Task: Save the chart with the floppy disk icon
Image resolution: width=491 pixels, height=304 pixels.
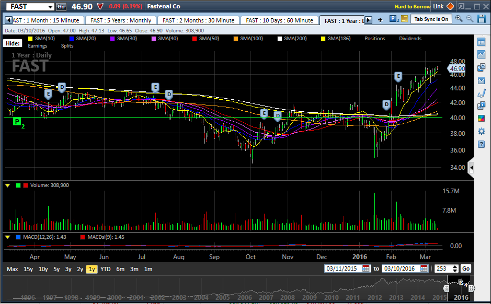Action: tap(482, 19)
